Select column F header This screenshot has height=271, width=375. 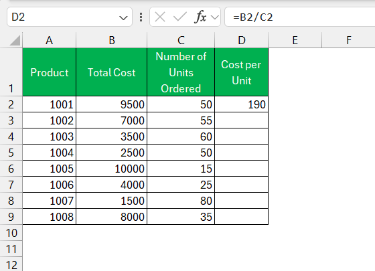pyautogui.click(x=348, y=40)
